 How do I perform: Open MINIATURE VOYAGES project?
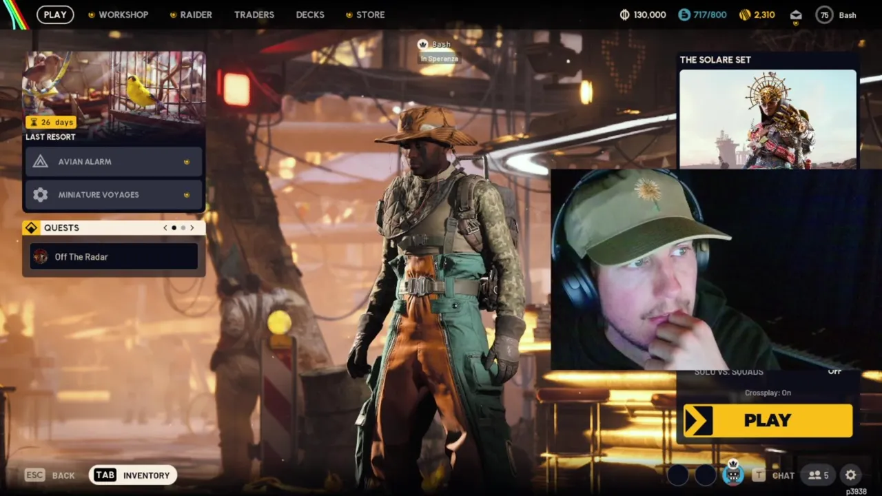click(114, 195)
